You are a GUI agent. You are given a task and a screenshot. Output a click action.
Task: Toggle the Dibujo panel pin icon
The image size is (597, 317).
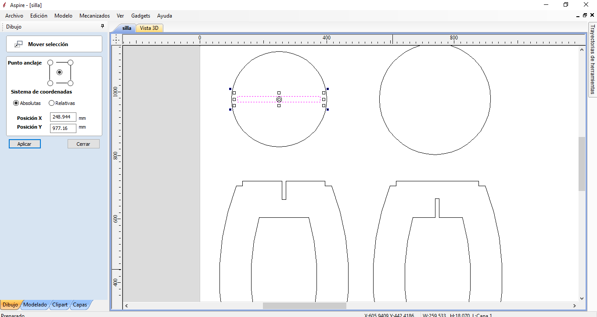coord(103,26)
